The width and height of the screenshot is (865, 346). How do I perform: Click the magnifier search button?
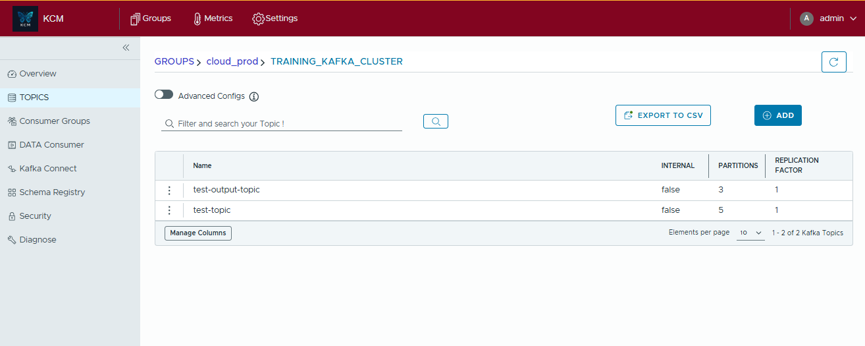435,121
